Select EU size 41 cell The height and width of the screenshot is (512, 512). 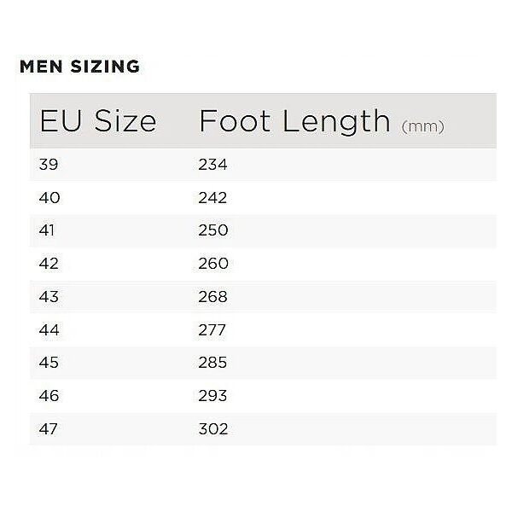(46, 230)
